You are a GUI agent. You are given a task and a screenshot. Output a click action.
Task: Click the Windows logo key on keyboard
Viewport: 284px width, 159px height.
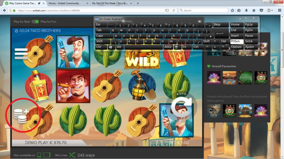coord(111,47)
